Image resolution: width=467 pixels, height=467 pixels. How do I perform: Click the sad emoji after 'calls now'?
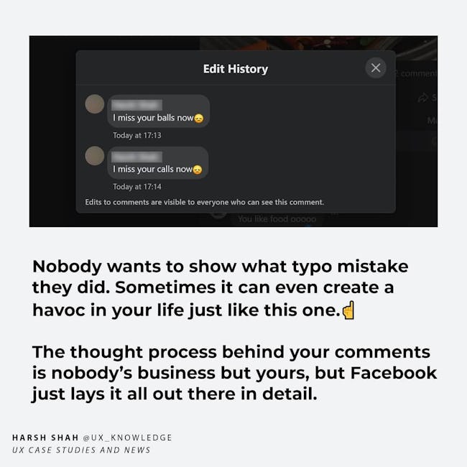[198, 170]
